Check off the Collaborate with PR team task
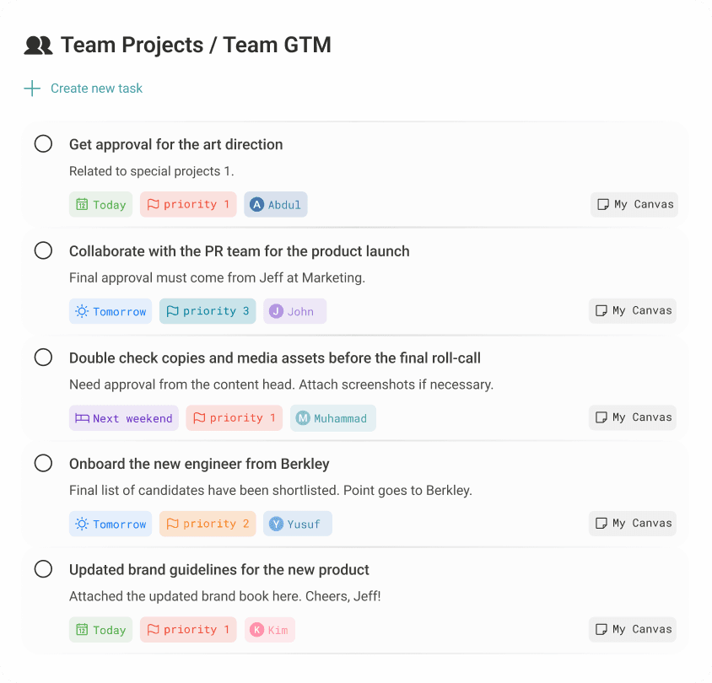Image resolution: width=712 pixels, height=683 pixels. 43,250
